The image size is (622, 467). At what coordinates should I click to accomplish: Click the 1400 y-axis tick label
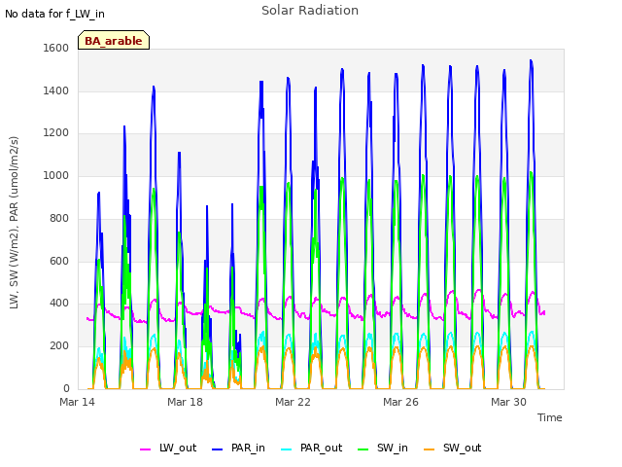click(56, 90)
